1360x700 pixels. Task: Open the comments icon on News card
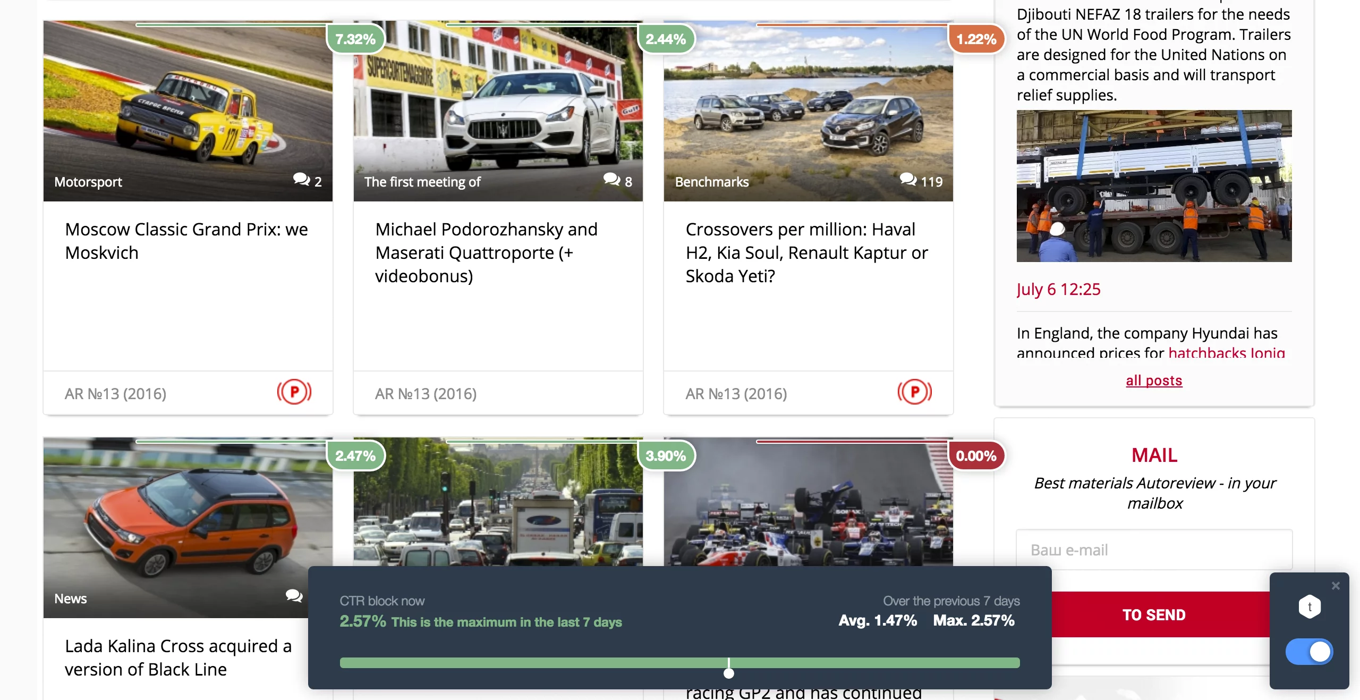(x=294, y=596)
